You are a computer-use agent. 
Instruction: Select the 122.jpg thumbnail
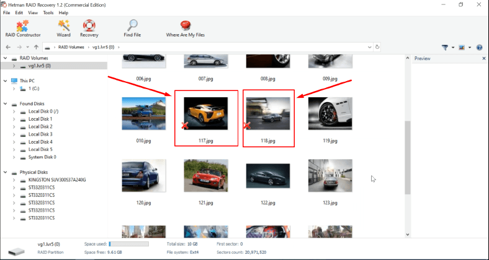point(268,176)
